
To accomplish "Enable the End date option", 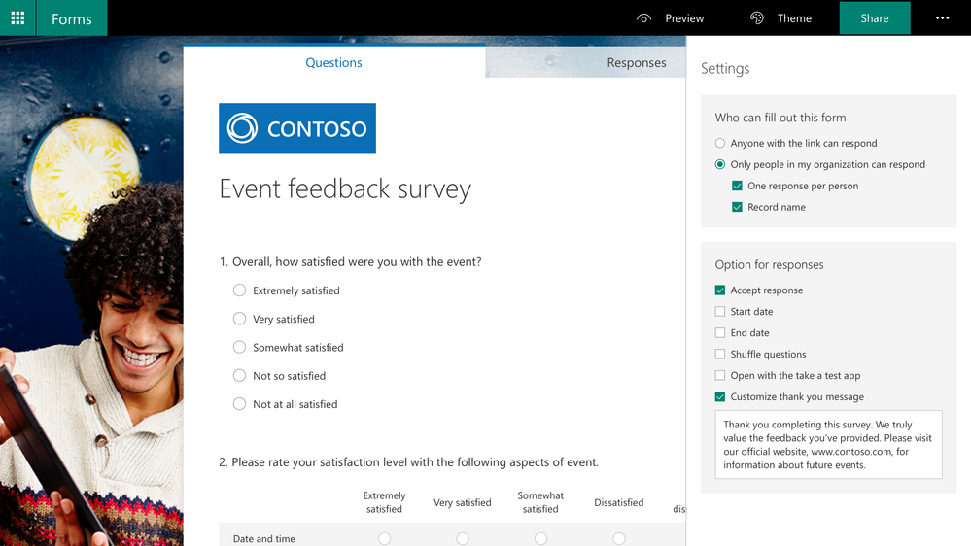I will tap(719, 333).
